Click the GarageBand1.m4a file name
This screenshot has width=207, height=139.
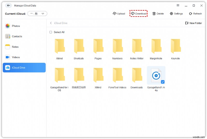156,89
